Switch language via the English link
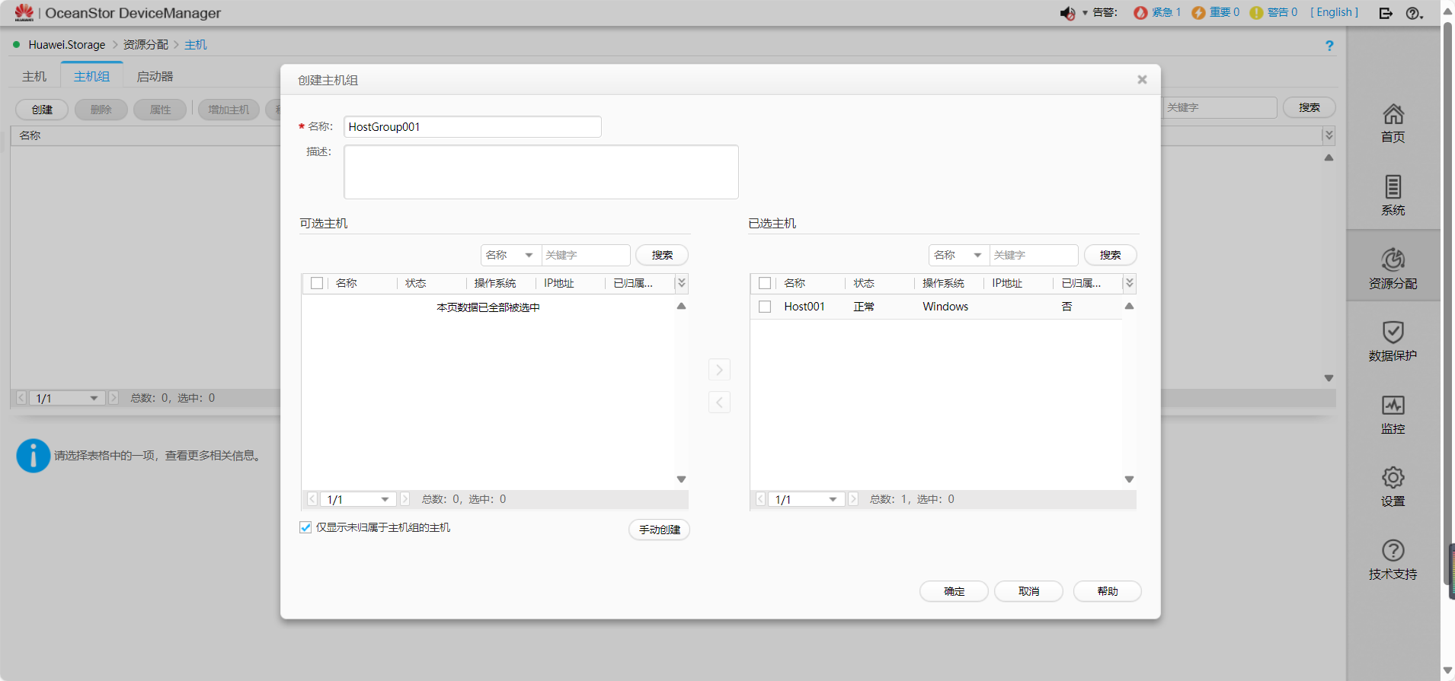Viewport: 1455px width, 681px height. pos(1334,12)
